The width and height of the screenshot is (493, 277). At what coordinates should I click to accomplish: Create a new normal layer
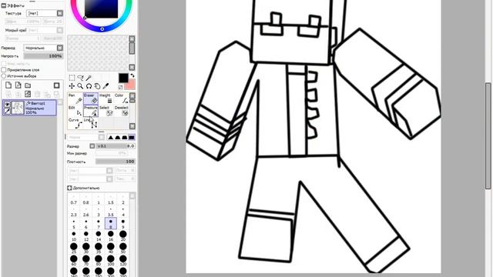pyautogui.click(x=8, y=85)
